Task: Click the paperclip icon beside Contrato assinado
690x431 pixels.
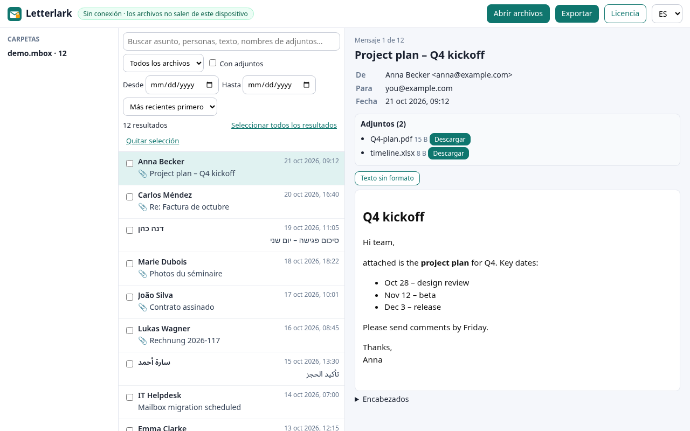Action: click(x=142, y=307)
